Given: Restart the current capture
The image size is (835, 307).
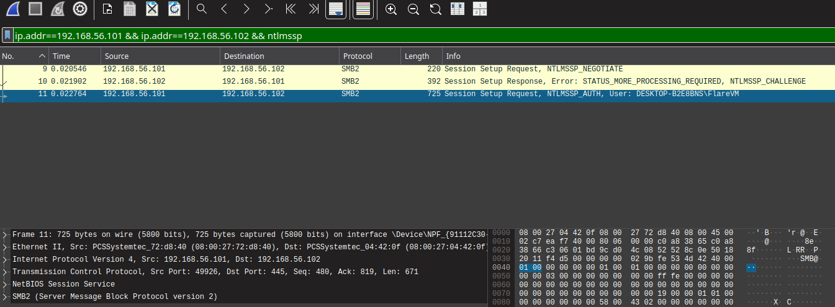Looking at the screenshot, I should tap(58, 9).
